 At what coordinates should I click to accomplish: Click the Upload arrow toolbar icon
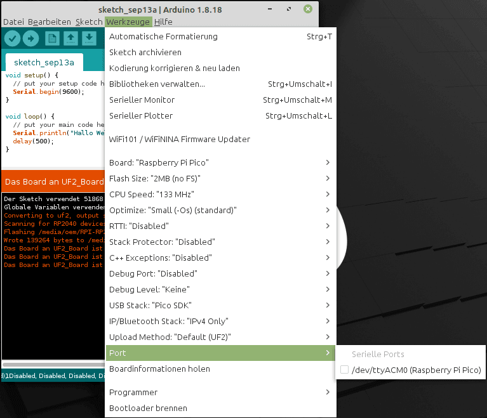30,39
